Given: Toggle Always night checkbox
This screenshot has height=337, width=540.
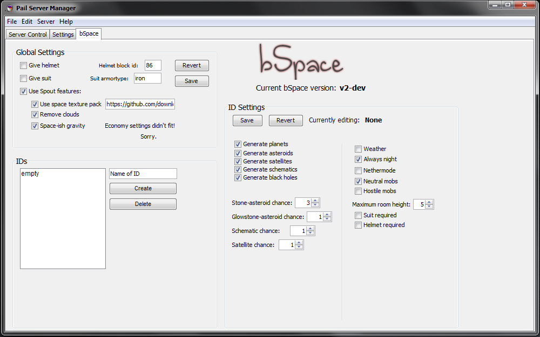Looking at the screenshot, I should pos(358,159).
